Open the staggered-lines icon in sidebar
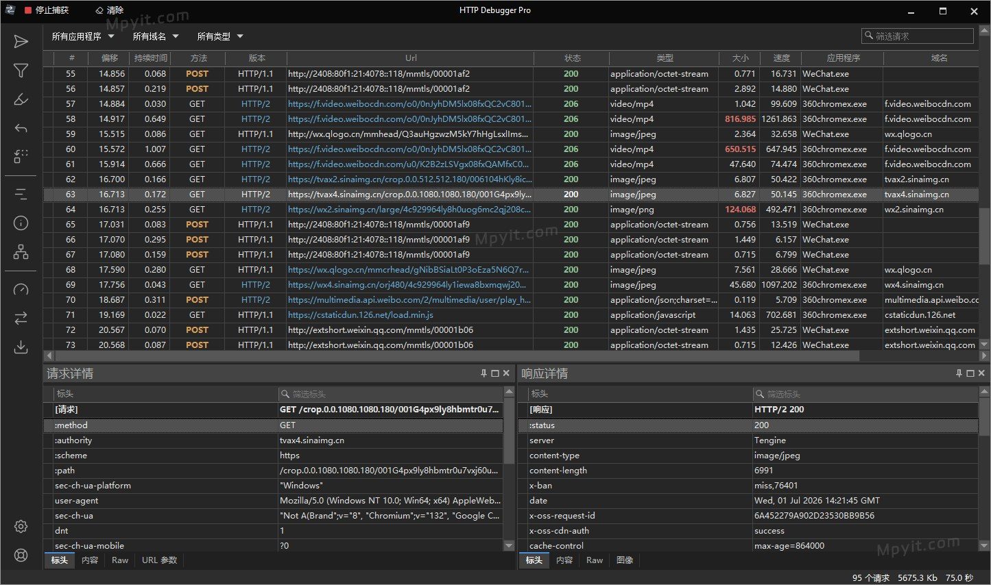 pos(21,195)
